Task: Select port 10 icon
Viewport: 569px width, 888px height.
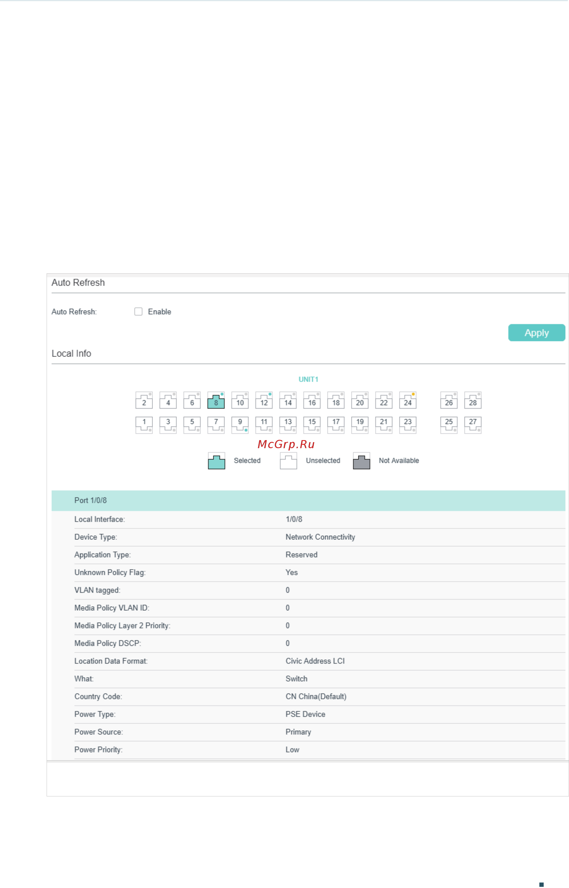Action: pyautogui.click(x=240, y=400)
